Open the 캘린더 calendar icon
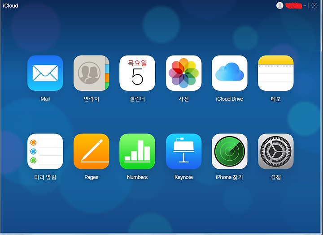Viewport: 323px width, 235px height. 137,73
